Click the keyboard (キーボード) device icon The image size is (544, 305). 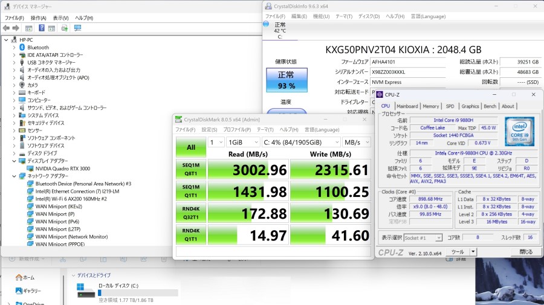22,92
